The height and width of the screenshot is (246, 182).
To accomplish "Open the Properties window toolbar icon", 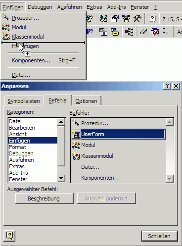I will 115,18.
